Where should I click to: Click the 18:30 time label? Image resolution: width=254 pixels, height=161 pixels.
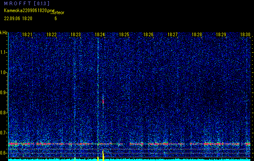(245, 35)
